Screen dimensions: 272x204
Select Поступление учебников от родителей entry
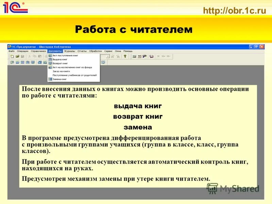(x=74, y=75)
